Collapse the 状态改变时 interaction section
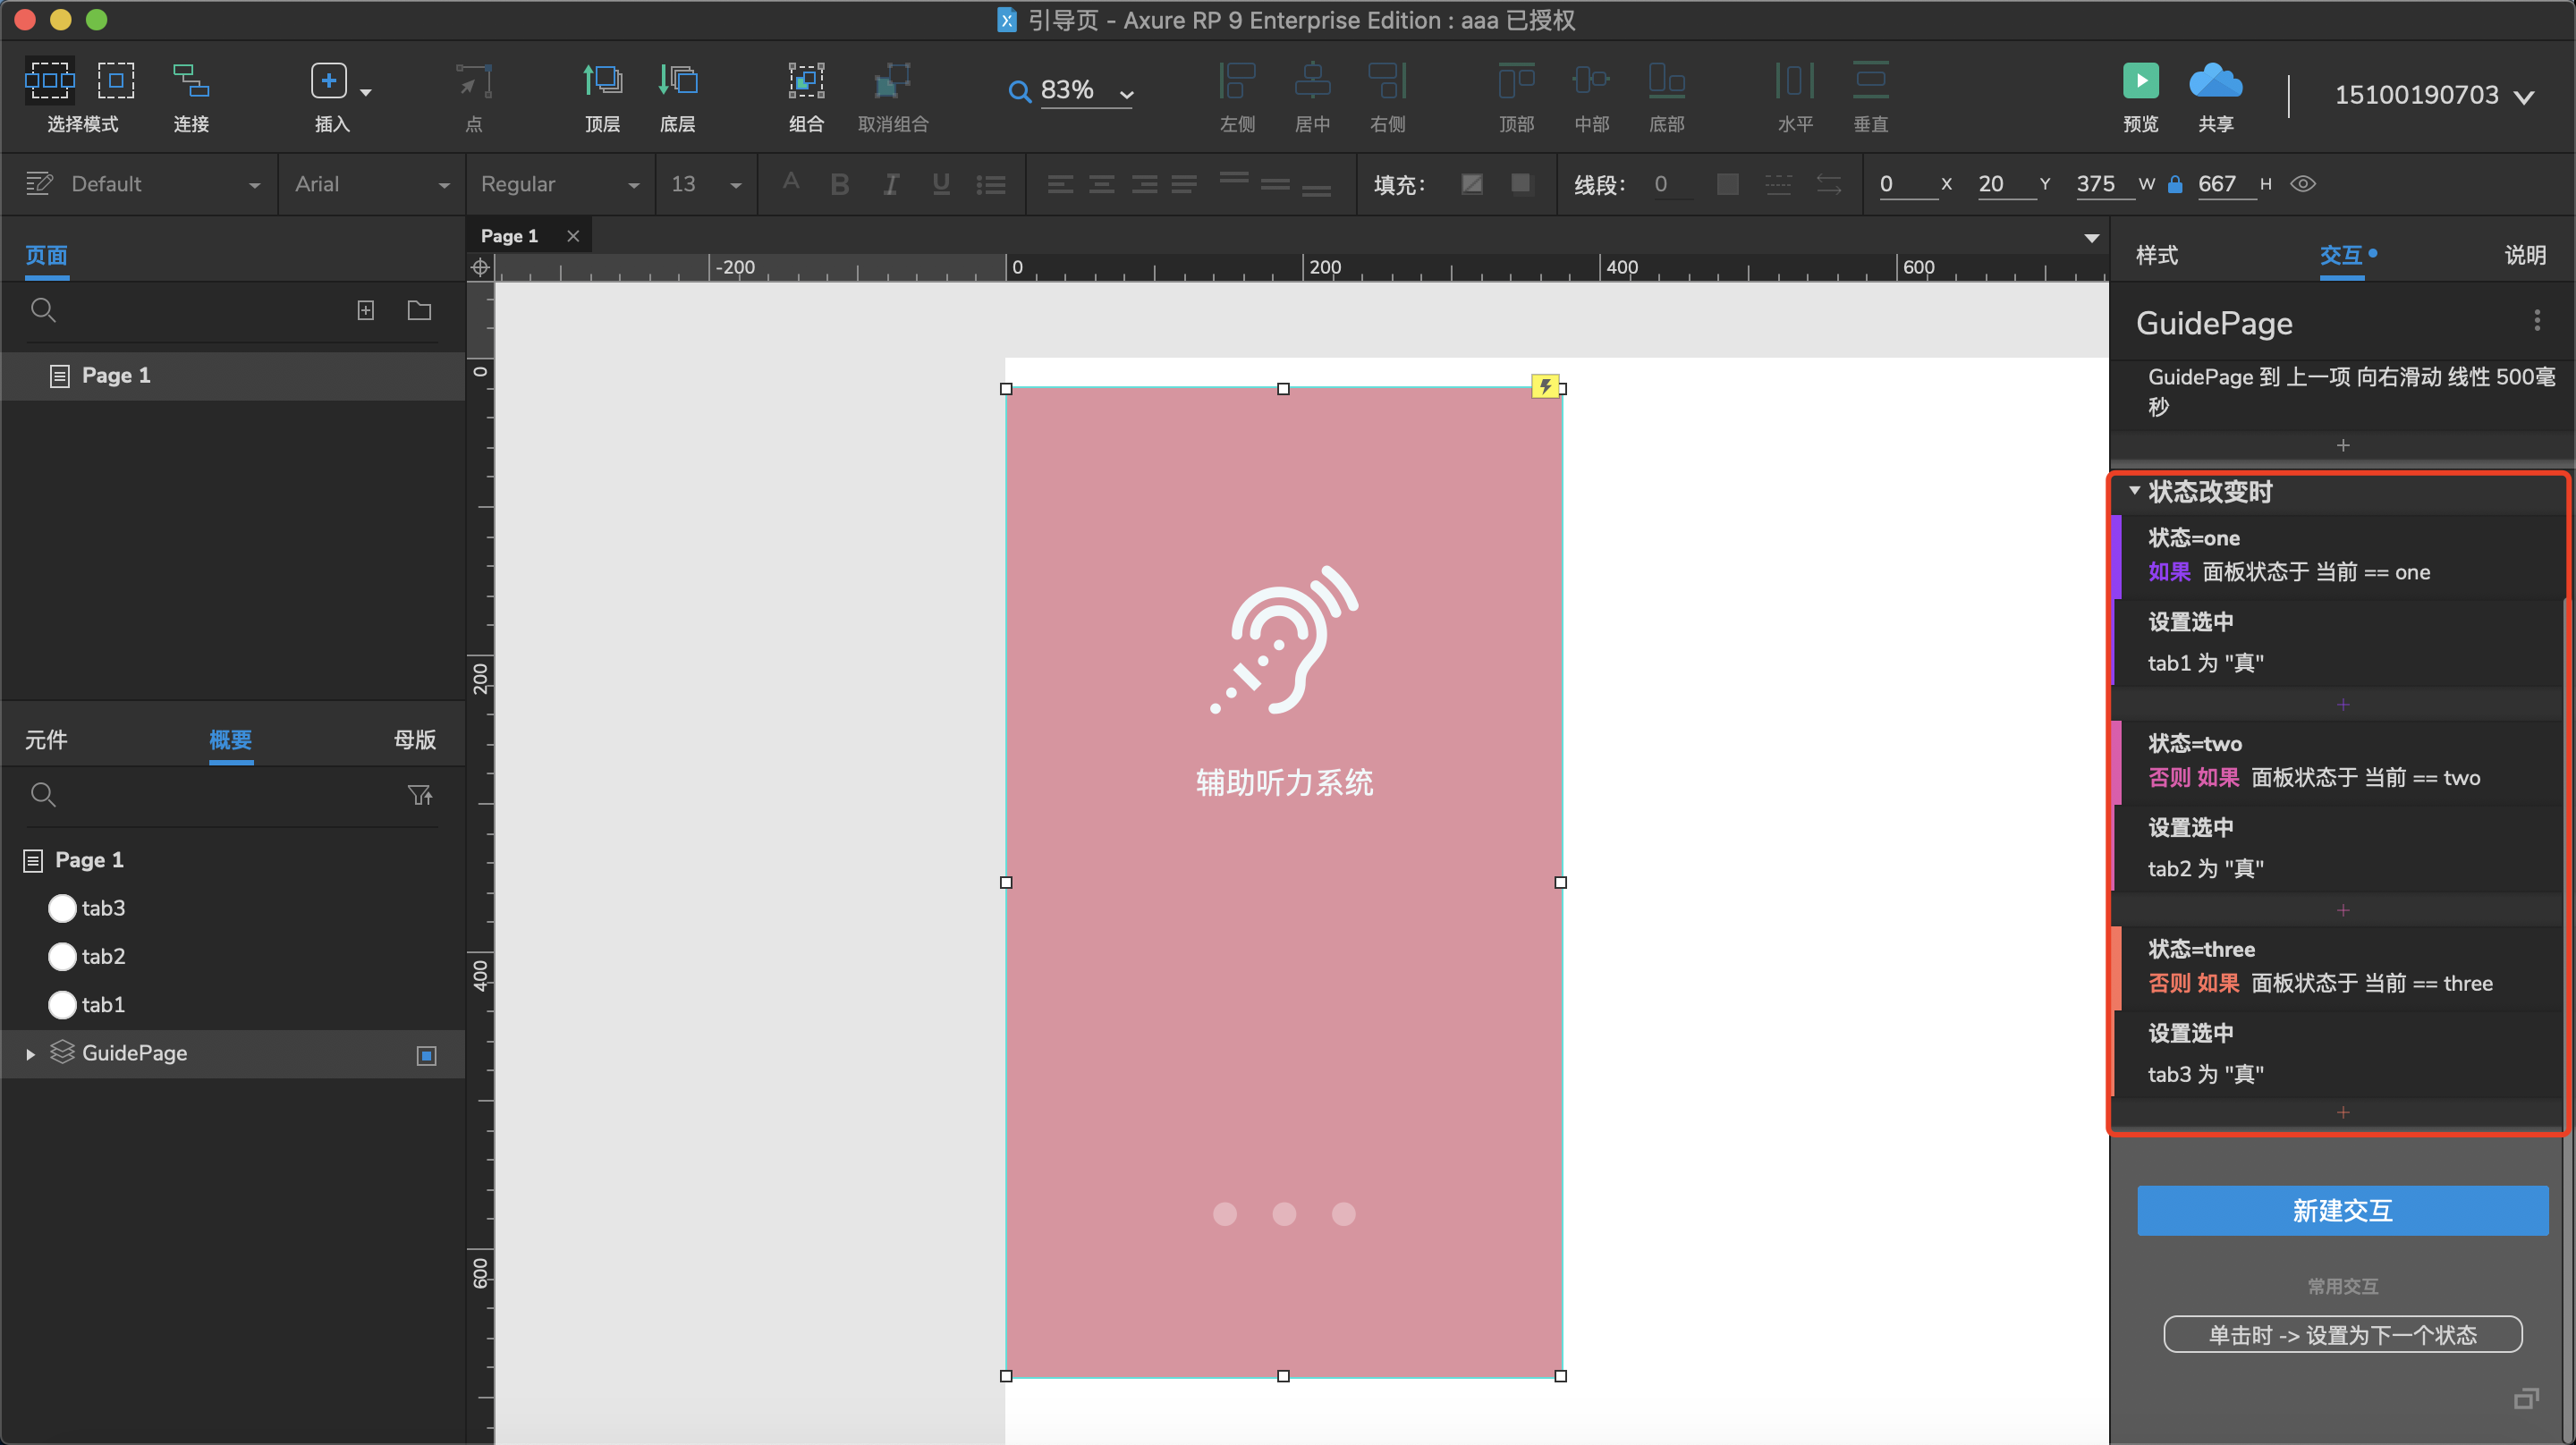Image resolution: width=2576 pixels, height=1445 pixels. point(2134,491)
